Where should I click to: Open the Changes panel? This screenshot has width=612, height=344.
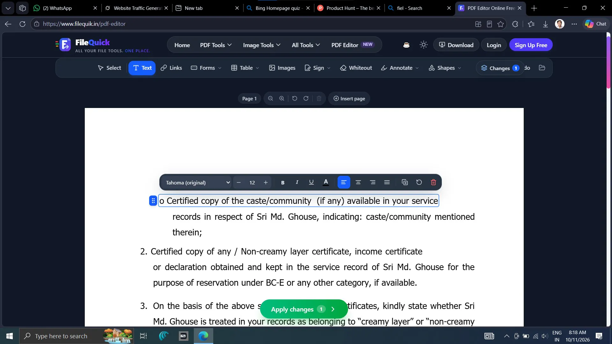500,68
